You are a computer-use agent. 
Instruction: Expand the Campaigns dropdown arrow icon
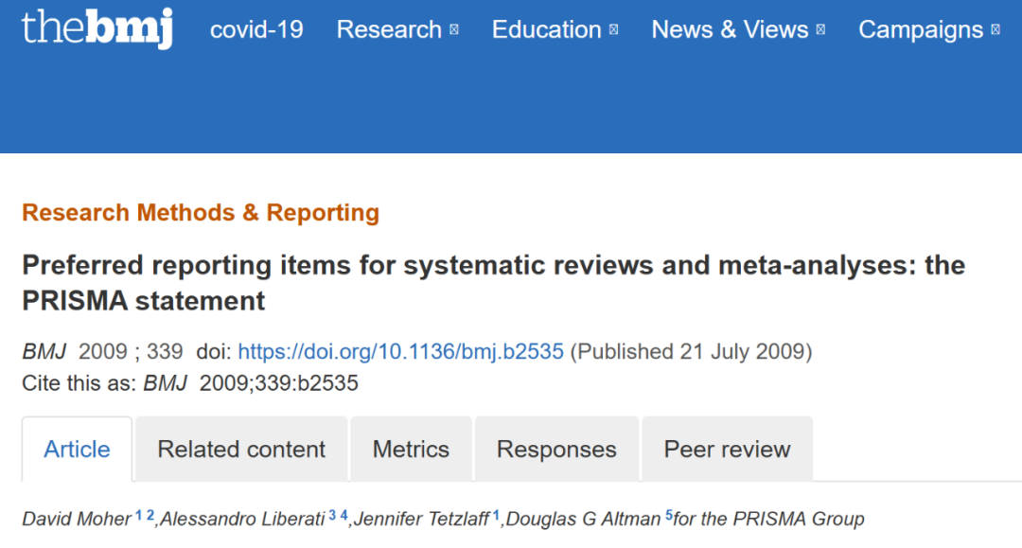coord(996,29)
